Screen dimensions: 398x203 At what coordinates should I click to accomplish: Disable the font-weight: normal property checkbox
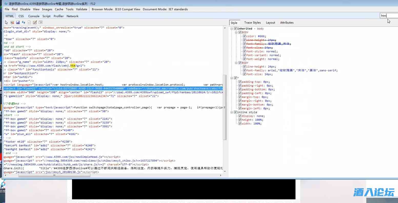244,59
